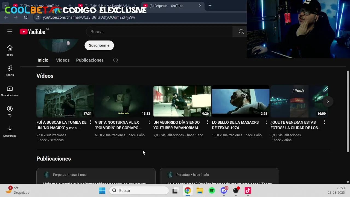This screenshot has width=350, height=197.
Task: Open Descargas in the sidebar
Action: 10,132
